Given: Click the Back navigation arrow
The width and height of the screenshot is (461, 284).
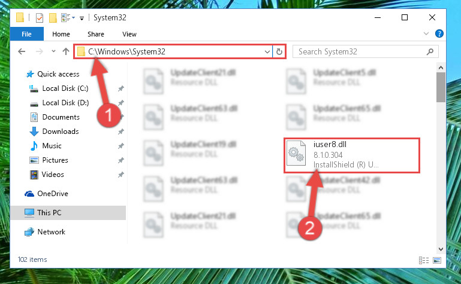Looking at the screenshot, I should pyautogui.click(x=22, y=51).
